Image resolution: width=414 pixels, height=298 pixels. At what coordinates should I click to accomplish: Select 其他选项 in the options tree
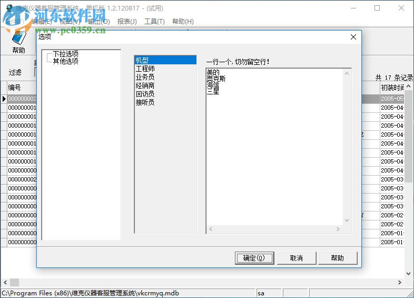tap(65, 61)
